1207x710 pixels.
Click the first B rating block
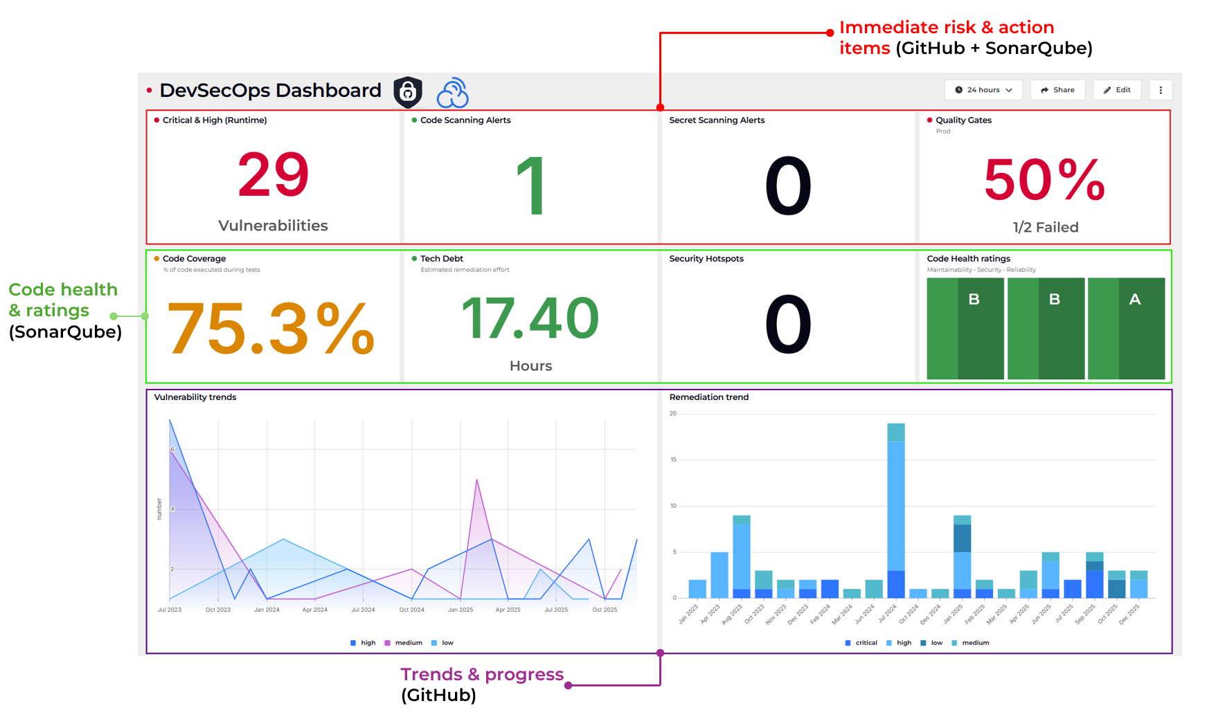pyautogui.click(x=965, y=329)
